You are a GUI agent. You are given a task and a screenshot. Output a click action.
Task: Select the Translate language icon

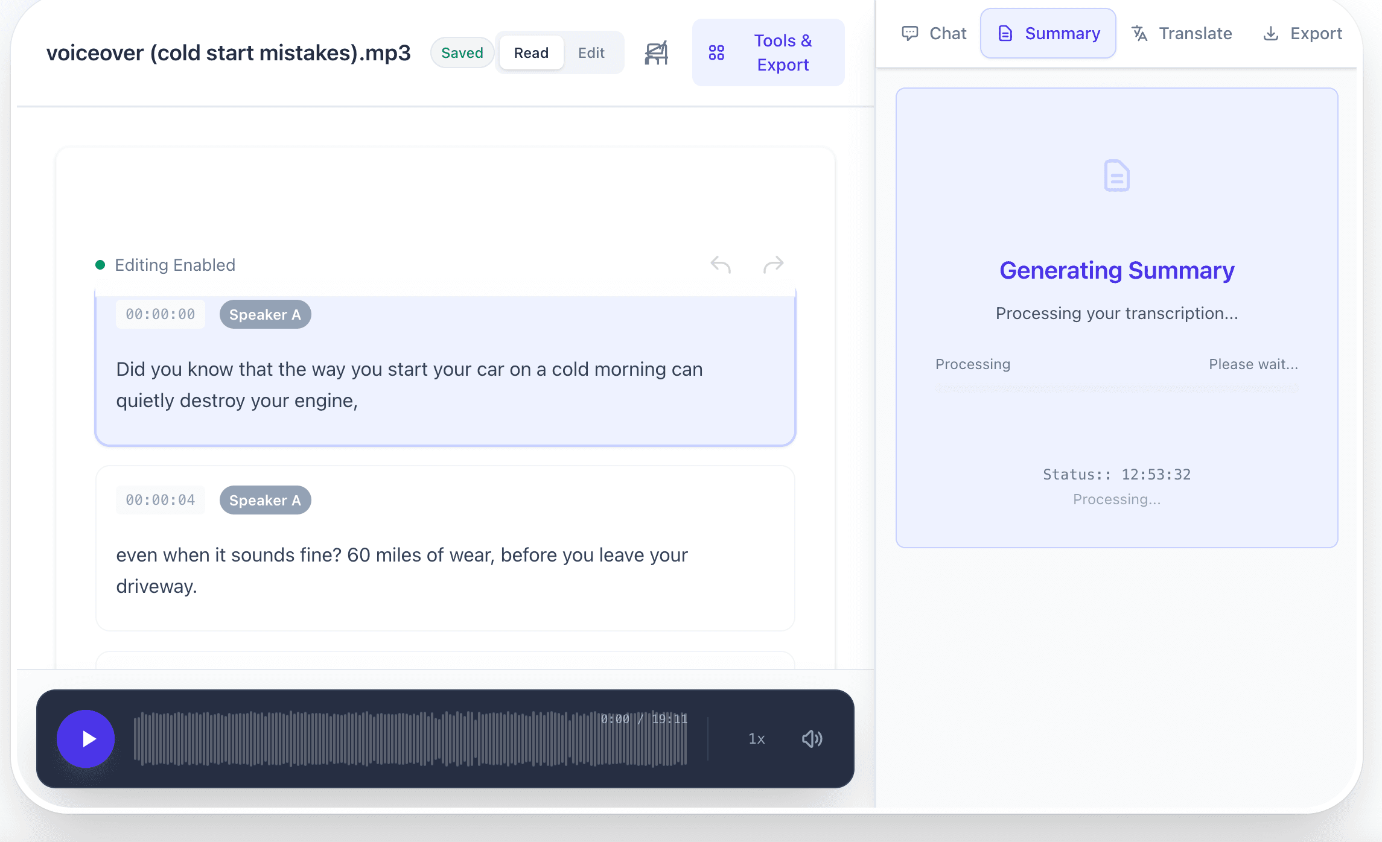click(1140, 34)
